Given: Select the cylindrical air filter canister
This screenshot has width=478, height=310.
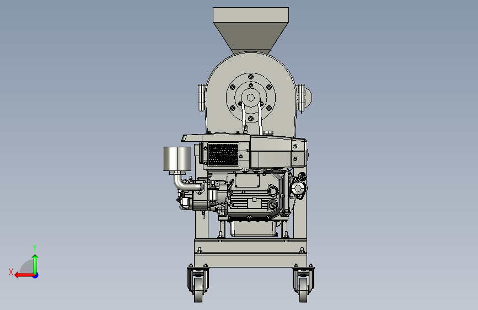Looking at the screenshot, I should [178, 159].
